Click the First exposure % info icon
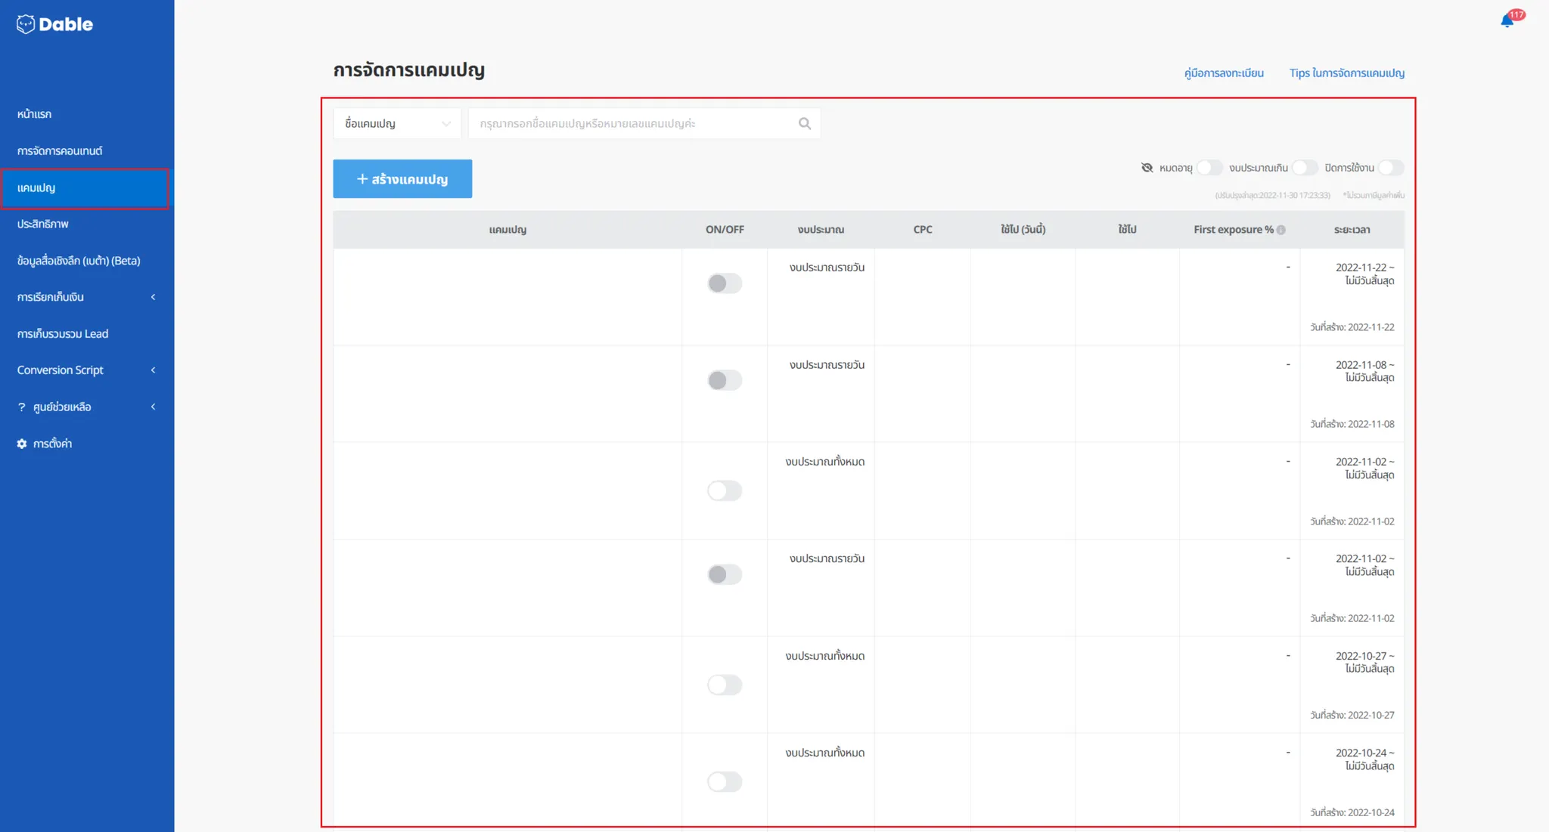The image size is (1549, 832). tap(1280, 230)
